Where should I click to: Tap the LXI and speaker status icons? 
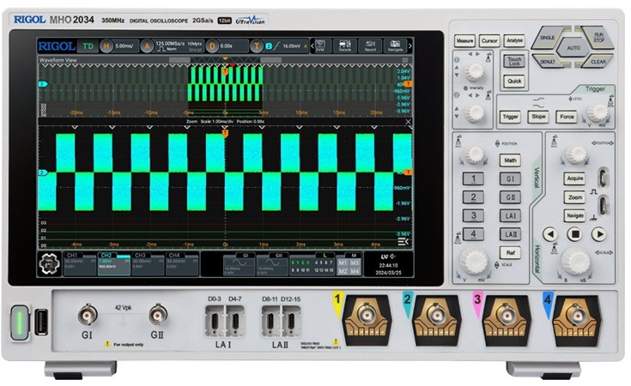pos(388,256)
